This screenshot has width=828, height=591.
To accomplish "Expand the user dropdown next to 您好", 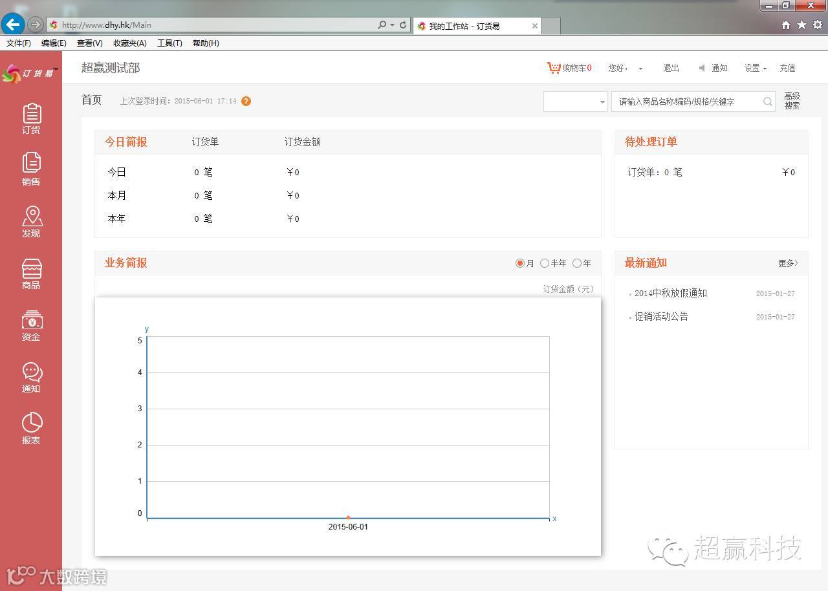I will pyautogui.click(x=640, y=69).
